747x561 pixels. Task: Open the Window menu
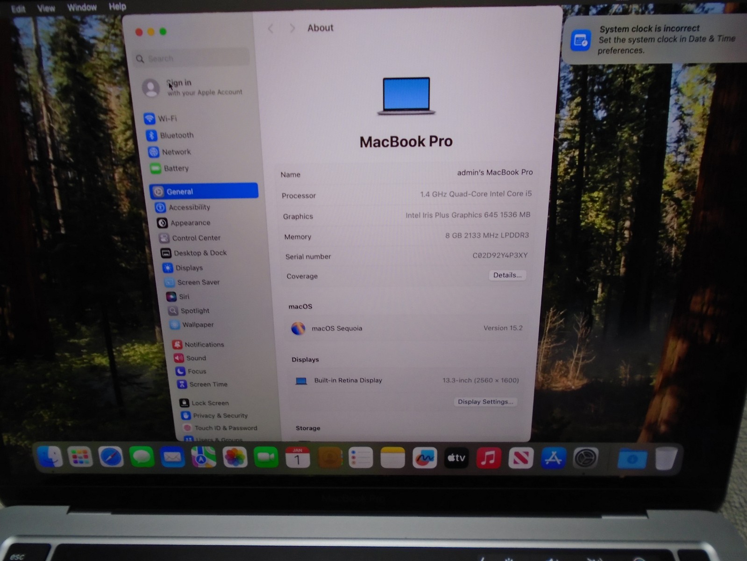[82, 7]
